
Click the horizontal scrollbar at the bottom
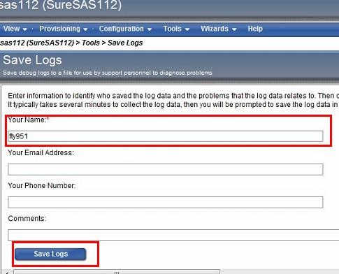[x=117, y=272]
